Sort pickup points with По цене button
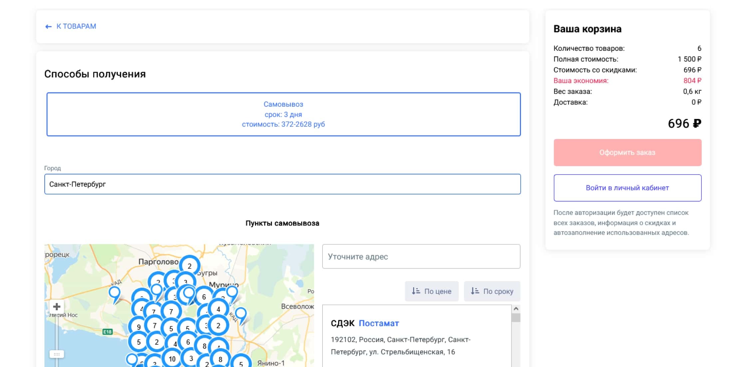 tap(432, 292)
